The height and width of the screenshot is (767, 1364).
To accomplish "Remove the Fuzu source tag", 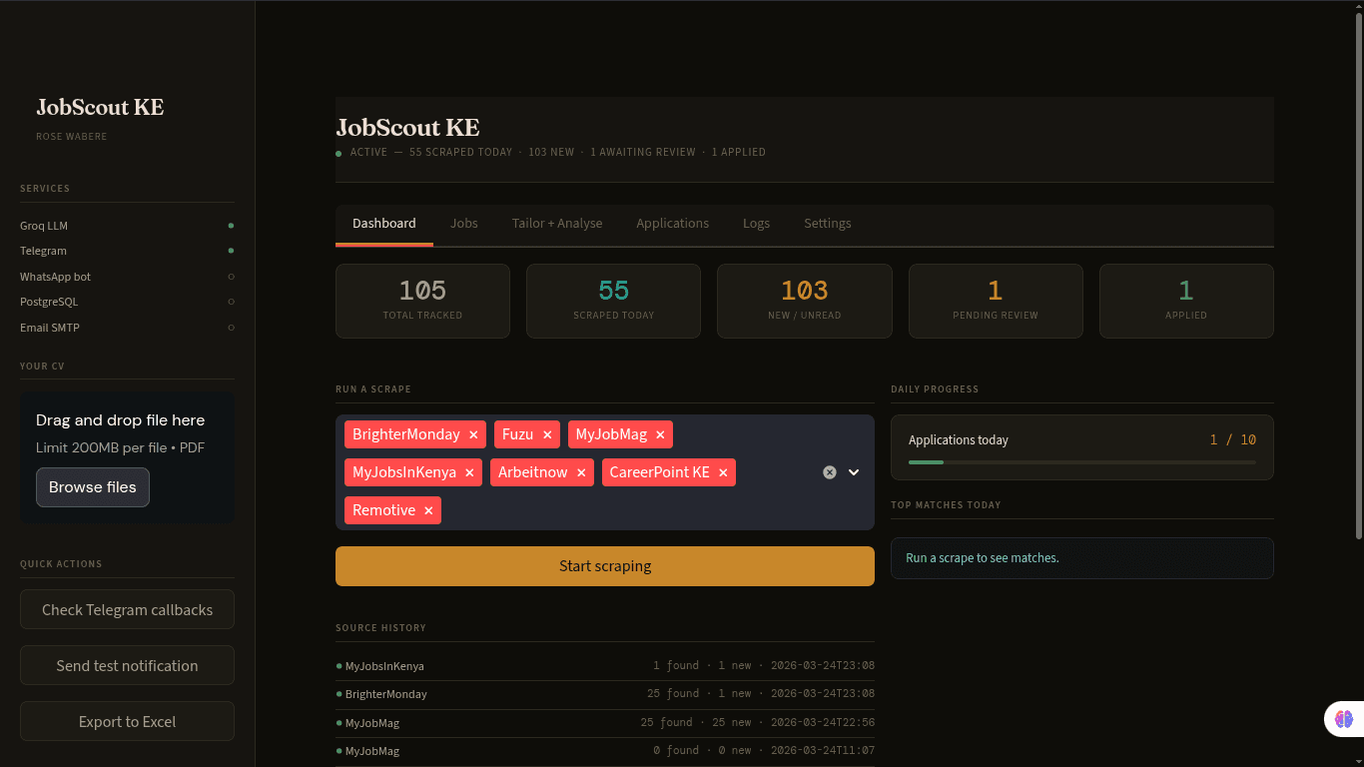I will pyautogui.click(x=545, y=433).
